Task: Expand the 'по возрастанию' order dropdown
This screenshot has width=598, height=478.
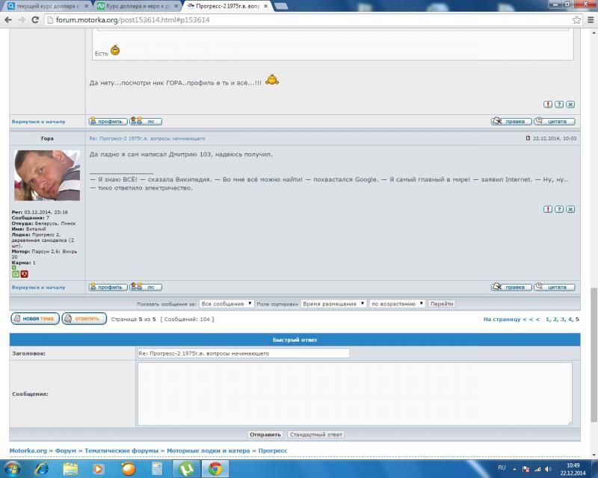Action: pos(398,304)
